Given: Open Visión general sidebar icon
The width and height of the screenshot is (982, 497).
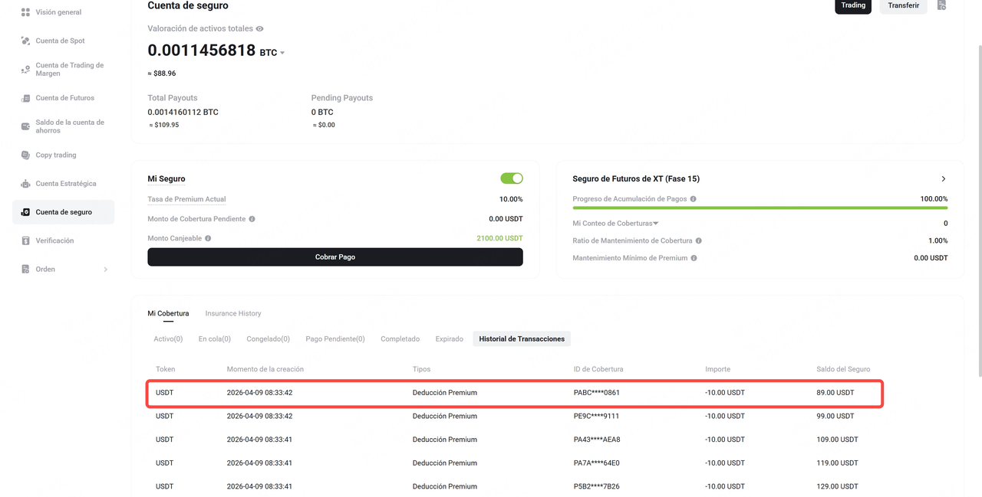Looking at the screenshot, I should pos(25,12).
